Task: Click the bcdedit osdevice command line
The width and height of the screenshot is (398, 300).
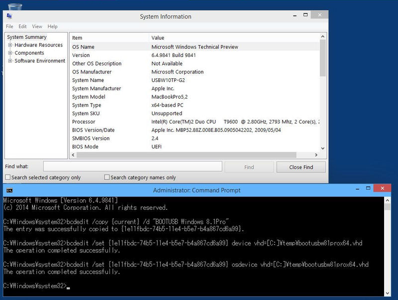Action: (x=186, y=265)
